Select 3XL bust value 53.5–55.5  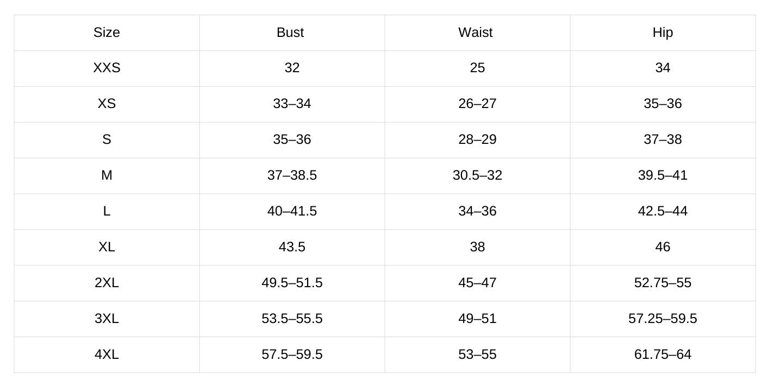292,319
